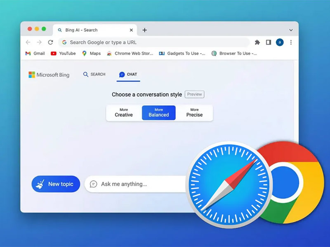Open the YouTube bookmark
This screenshot has height=247, width=330.
[x=63, y=54]
